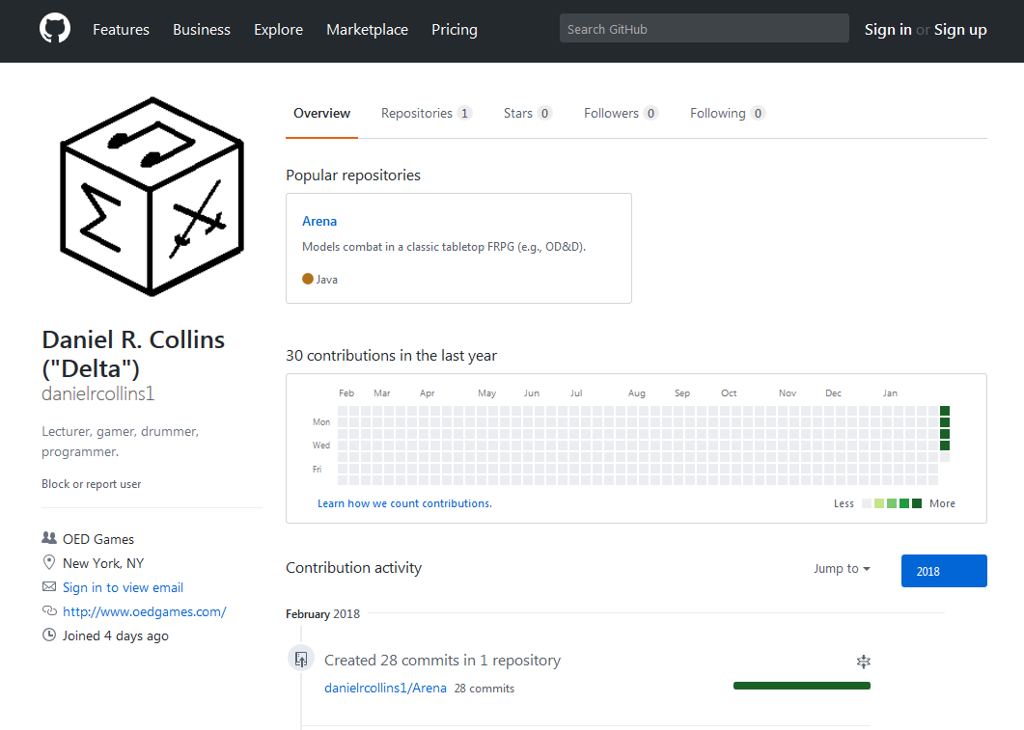The image size is (1024, 730).
Task: Open the Arena repository link
Action: point(319,221)
